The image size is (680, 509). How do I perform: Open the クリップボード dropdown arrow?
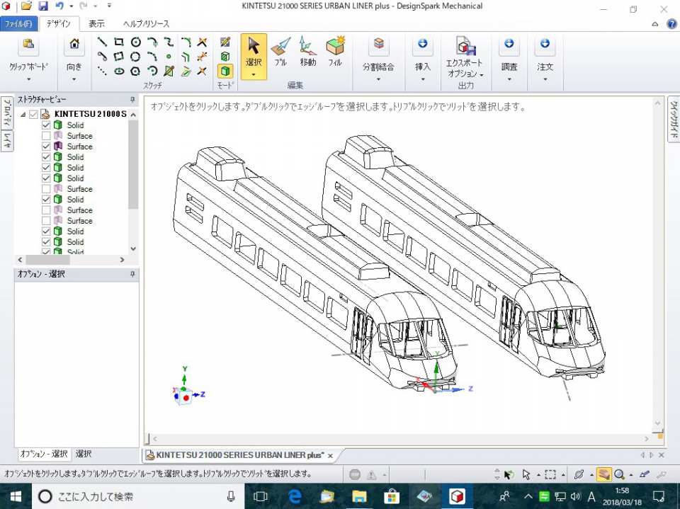coord(28,79)
